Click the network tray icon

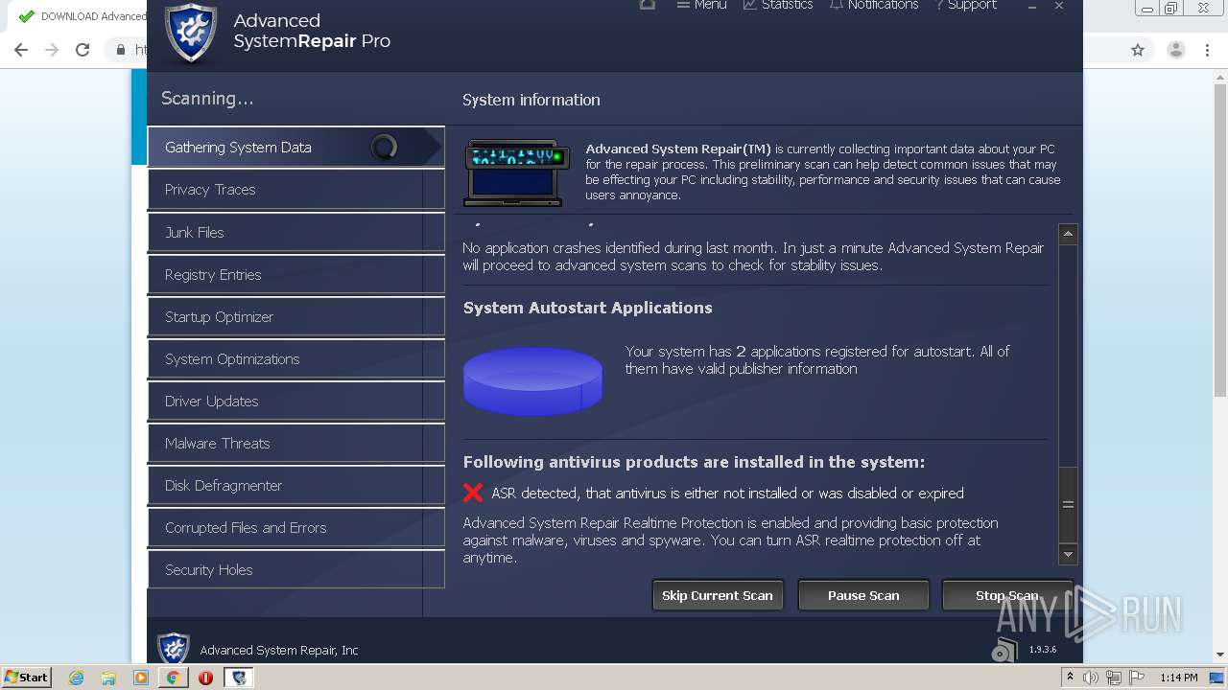[1114, 678]
